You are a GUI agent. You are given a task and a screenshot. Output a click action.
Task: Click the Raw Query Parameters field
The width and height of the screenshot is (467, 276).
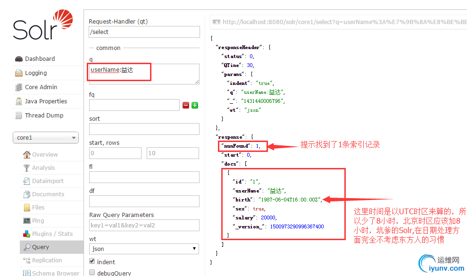[x=144, y=226]
